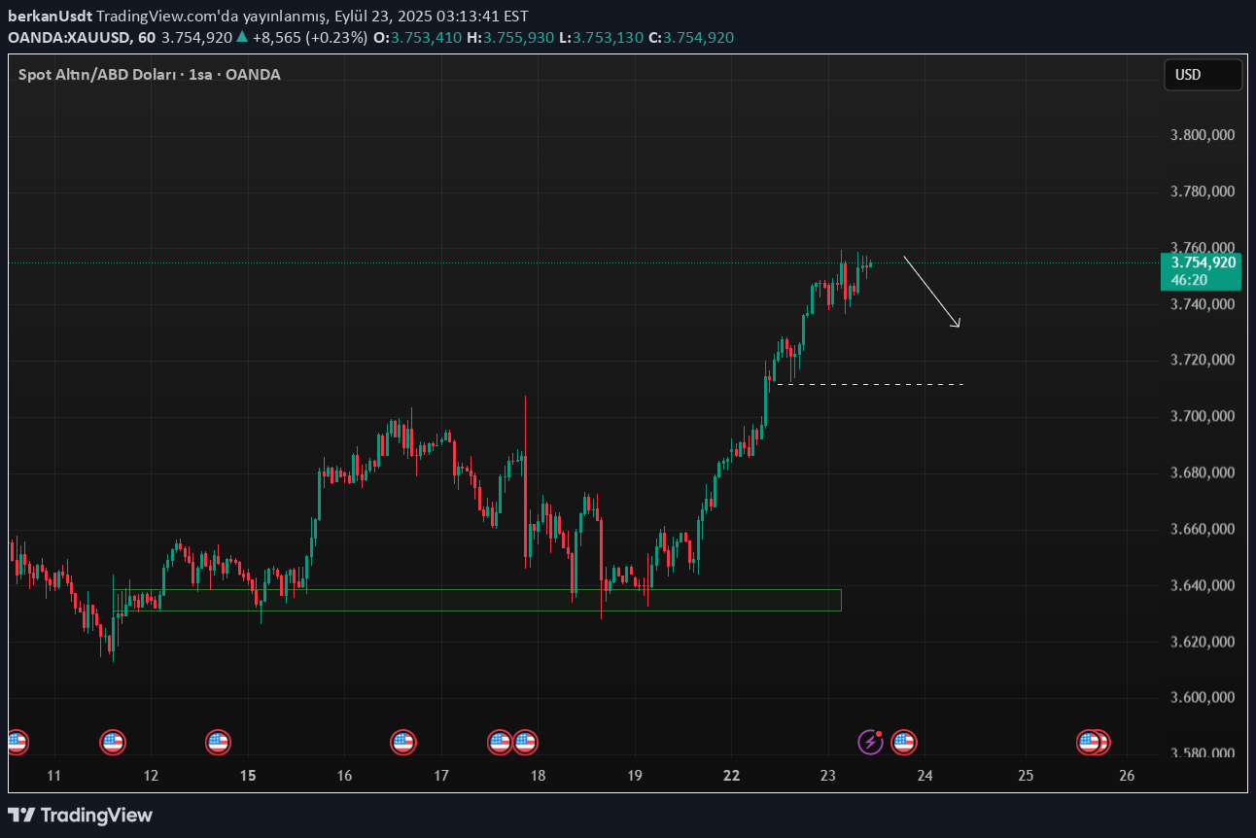Click the purple lightning bolt event icon
The height and width of the screenshot is (838, 1256).
tap(870, 743)
